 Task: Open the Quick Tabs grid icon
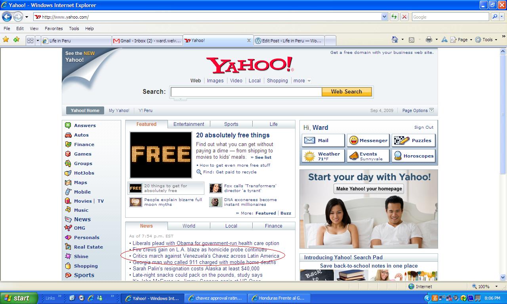(x=30, y=40)
